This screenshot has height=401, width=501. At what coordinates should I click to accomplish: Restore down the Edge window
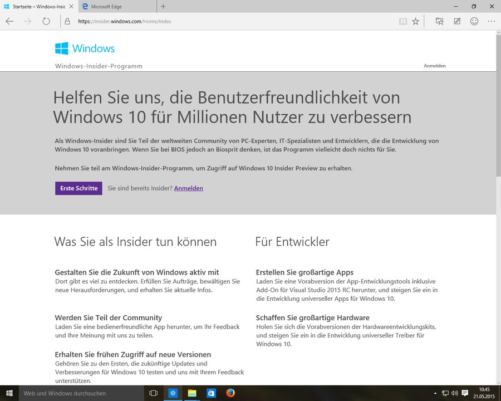(x=474, y=6)
